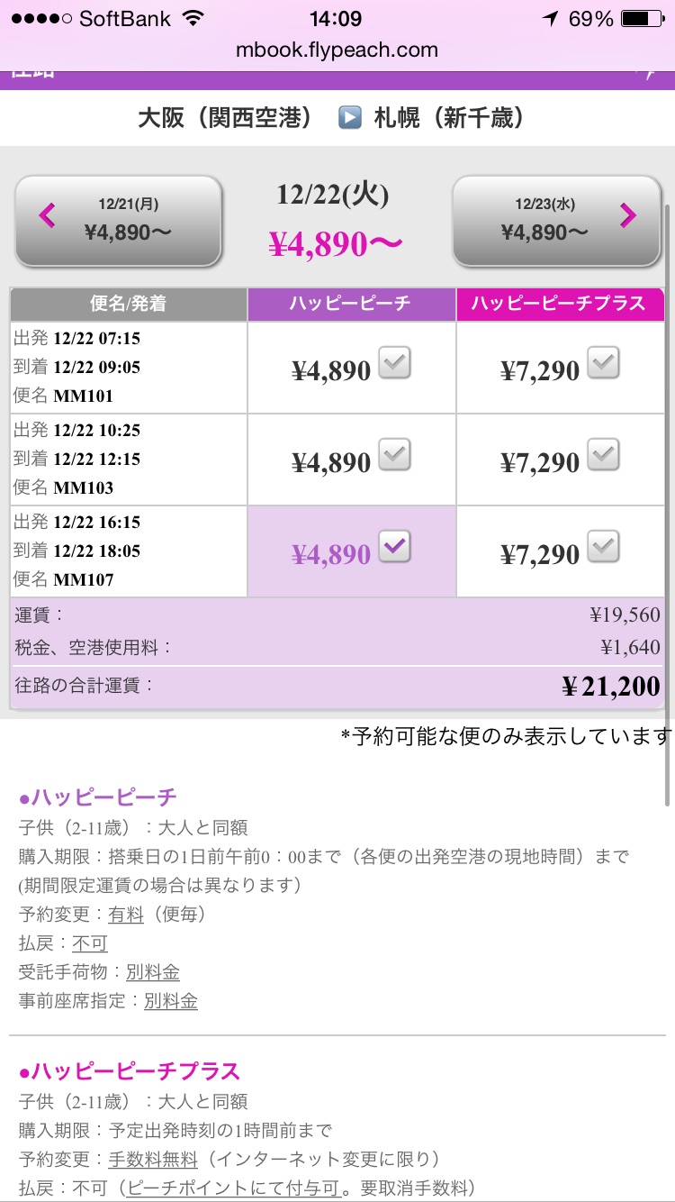This screenshot has height=1202, width=675.
Task: Select Happy Peach fare for flight MM101
Action: (x=395, y=363)
